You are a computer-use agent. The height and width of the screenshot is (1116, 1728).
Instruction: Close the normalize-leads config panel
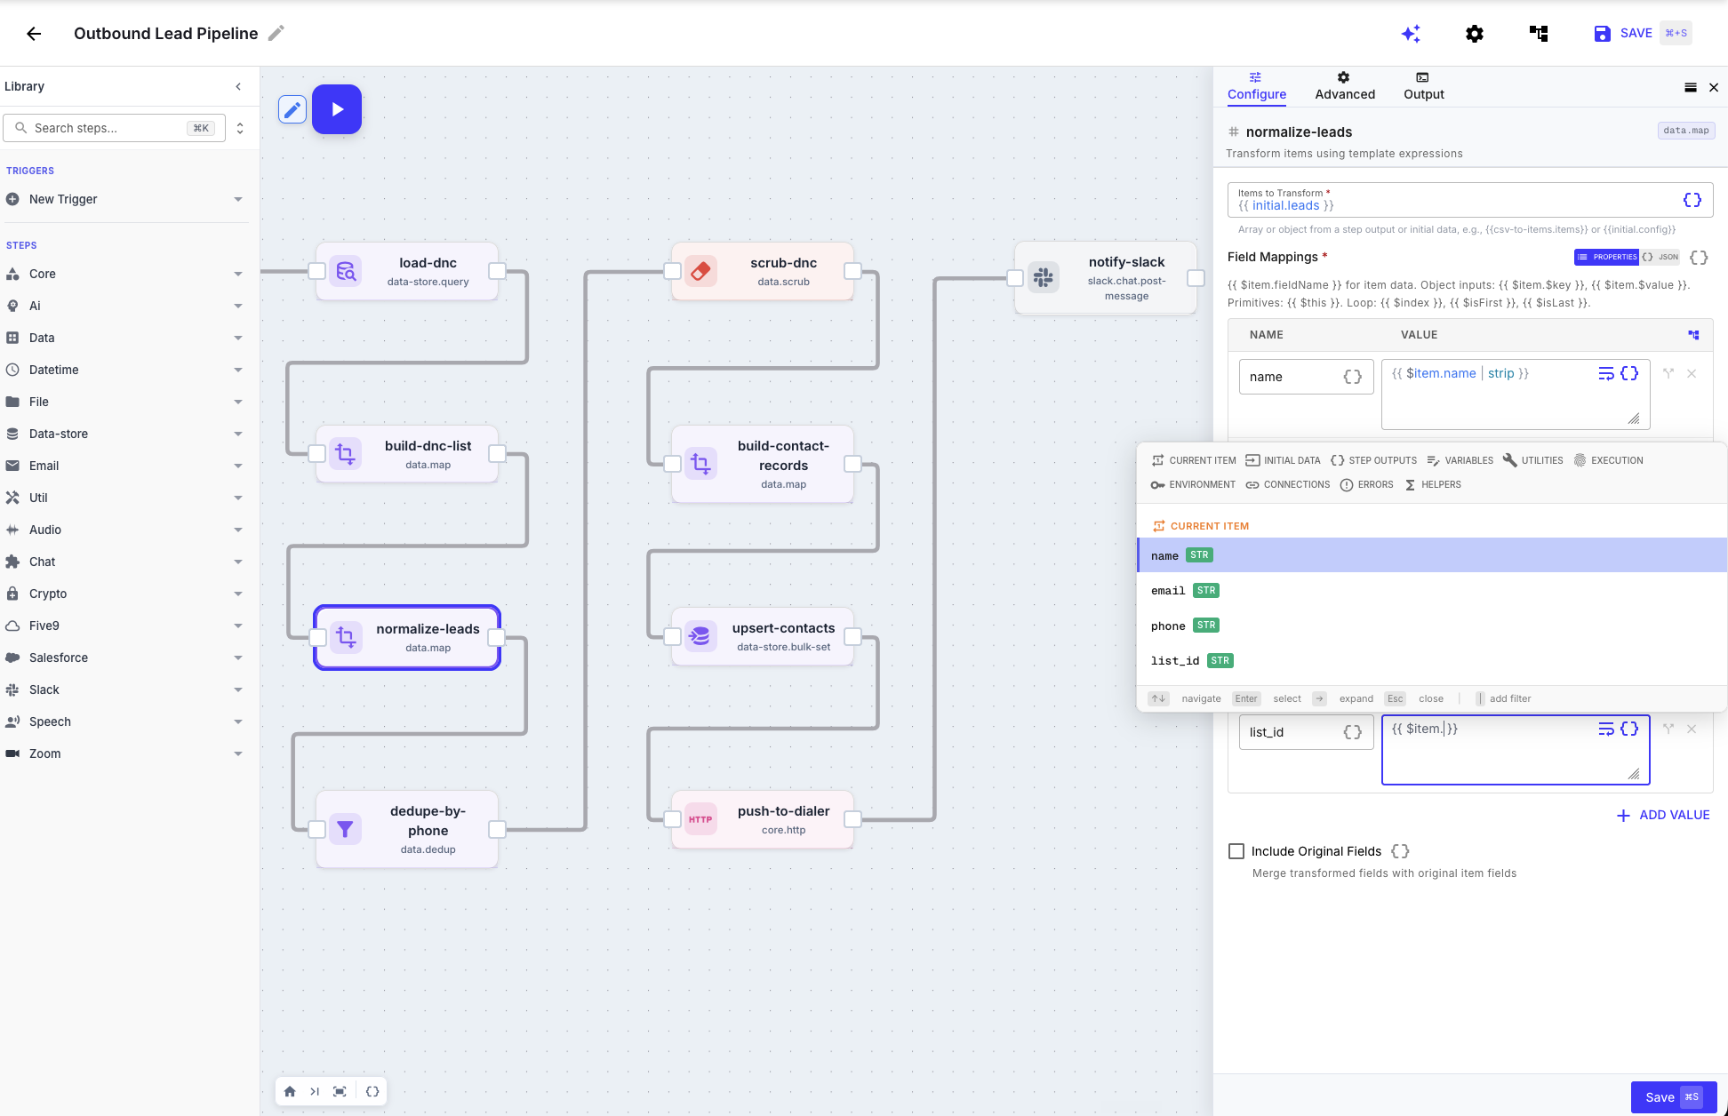[1714, 87]
